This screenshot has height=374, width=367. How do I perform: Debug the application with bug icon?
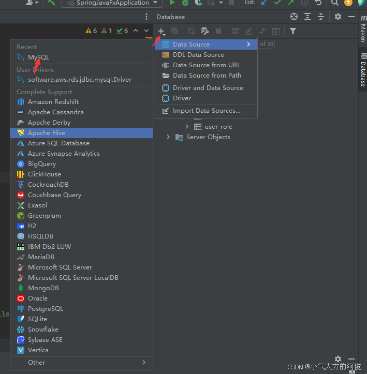[185, 3]
